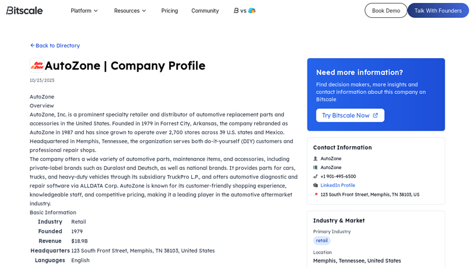Expand the Platform dropdown menu
Screen dimensions: 475x267
pos(84,11)
